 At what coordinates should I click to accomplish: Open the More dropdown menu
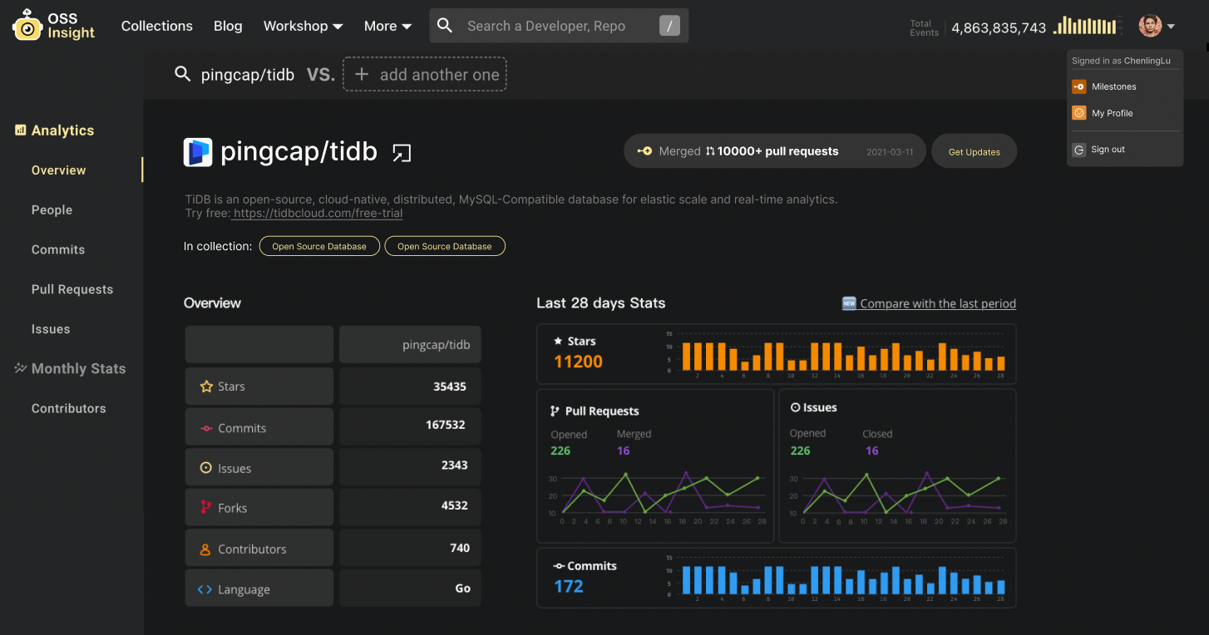[387, 26]
